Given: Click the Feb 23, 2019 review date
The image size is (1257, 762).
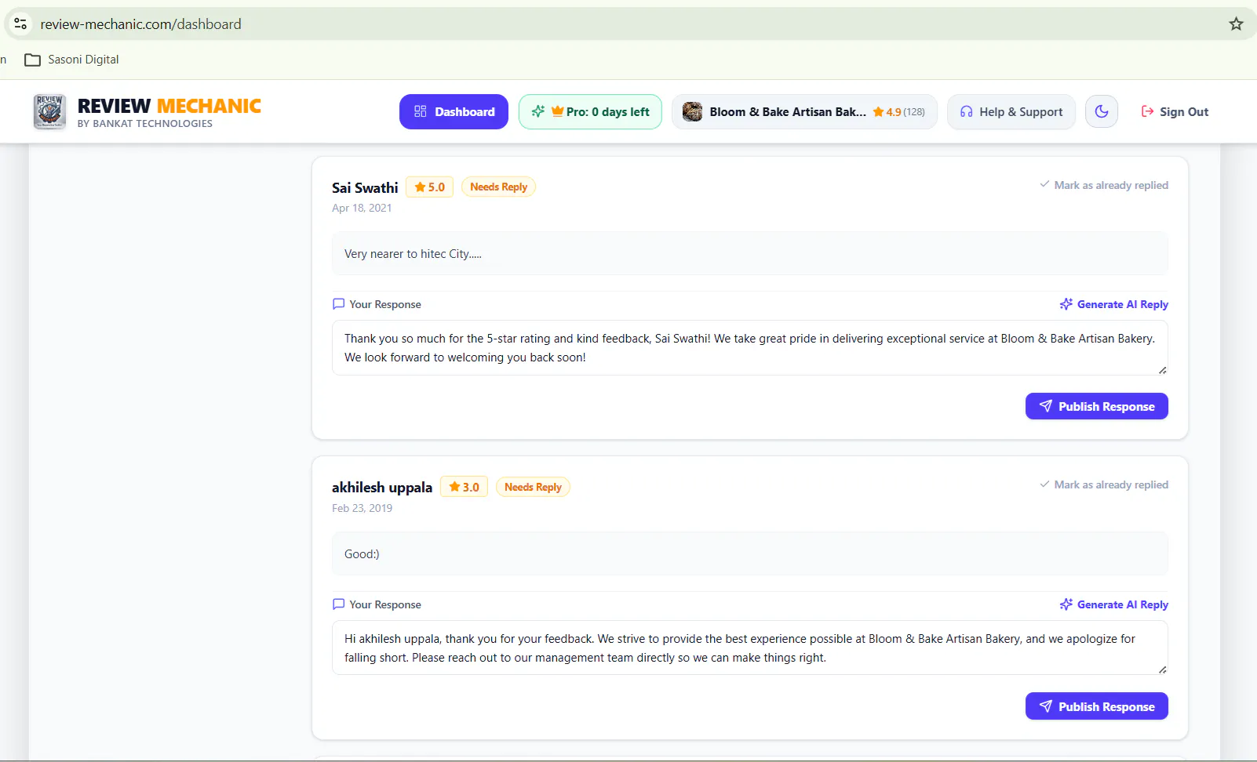Looking at the screenshot, I should pos(362,508).
